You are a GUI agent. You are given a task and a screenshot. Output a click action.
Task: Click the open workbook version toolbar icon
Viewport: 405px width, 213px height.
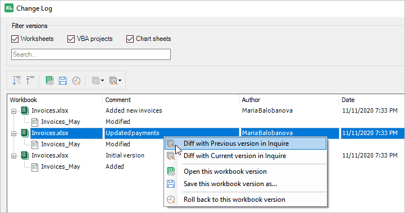click(49, 81)
